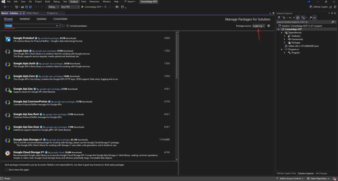Open NuGet settings gear next to package source
338x181 pixels.
pyautogui.click(x=269, y=26)
